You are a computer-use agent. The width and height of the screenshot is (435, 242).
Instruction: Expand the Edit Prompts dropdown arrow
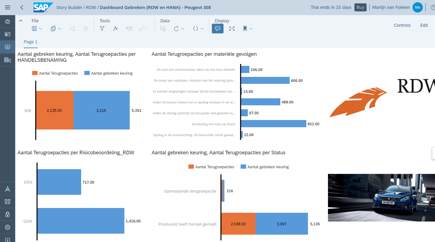point(202,29)
